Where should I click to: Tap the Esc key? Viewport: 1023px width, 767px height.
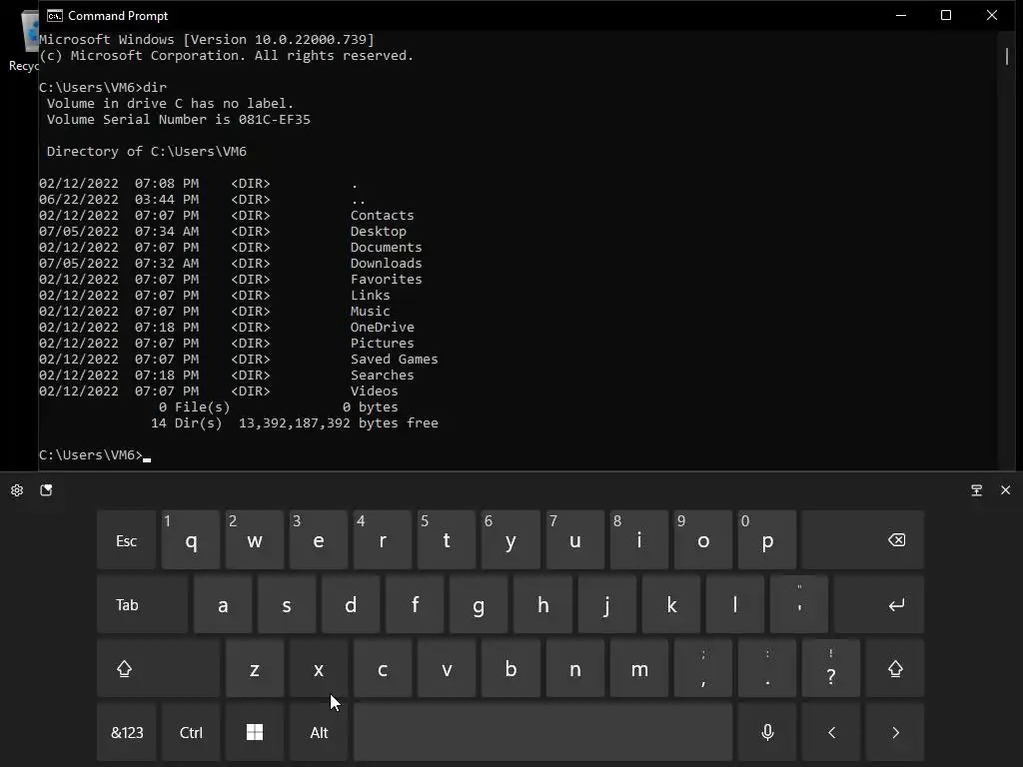[127, 540]
